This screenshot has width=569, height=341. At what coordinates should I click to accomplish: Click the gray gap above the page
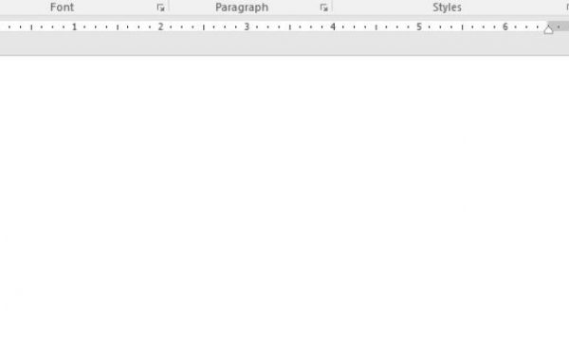coord(284,44)
